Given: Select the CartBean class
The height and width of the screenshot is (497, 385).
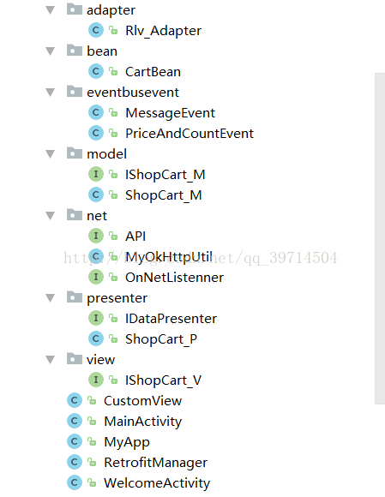Looking at the screenshot, I should tap(153, 72).
